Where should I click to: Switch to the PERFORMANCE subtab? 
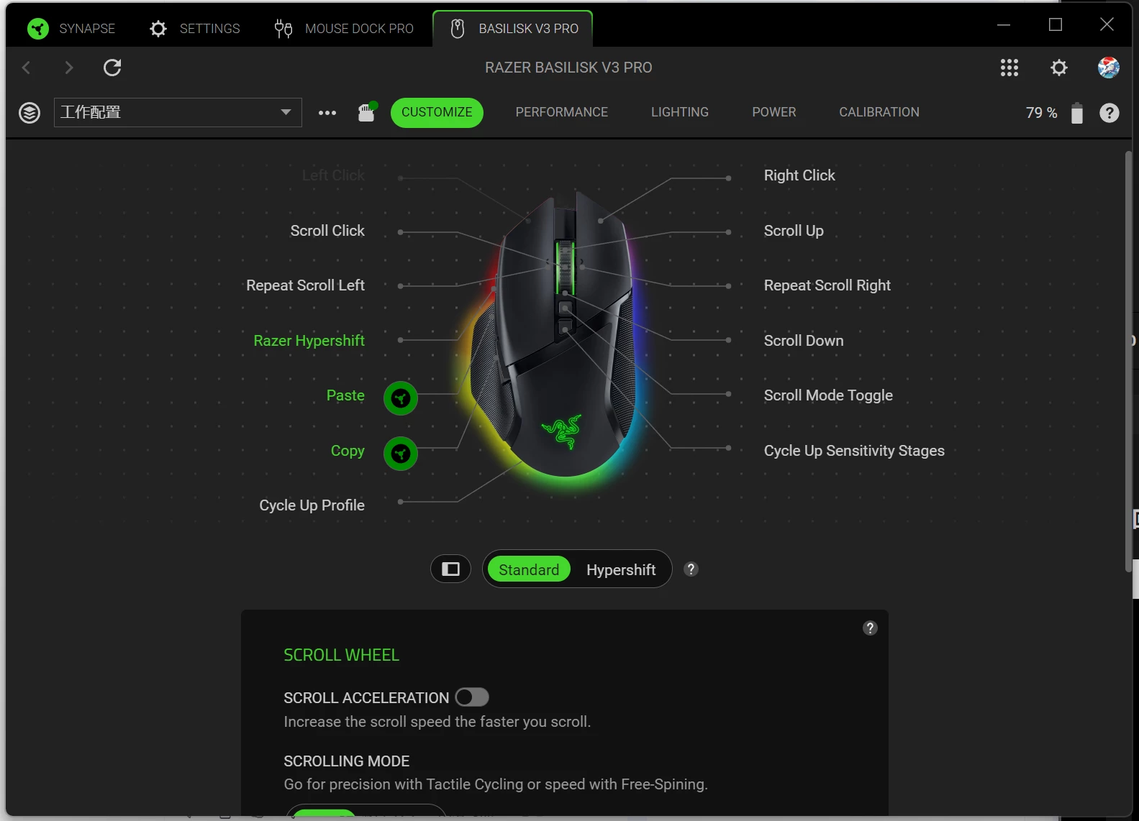[561, 112]
